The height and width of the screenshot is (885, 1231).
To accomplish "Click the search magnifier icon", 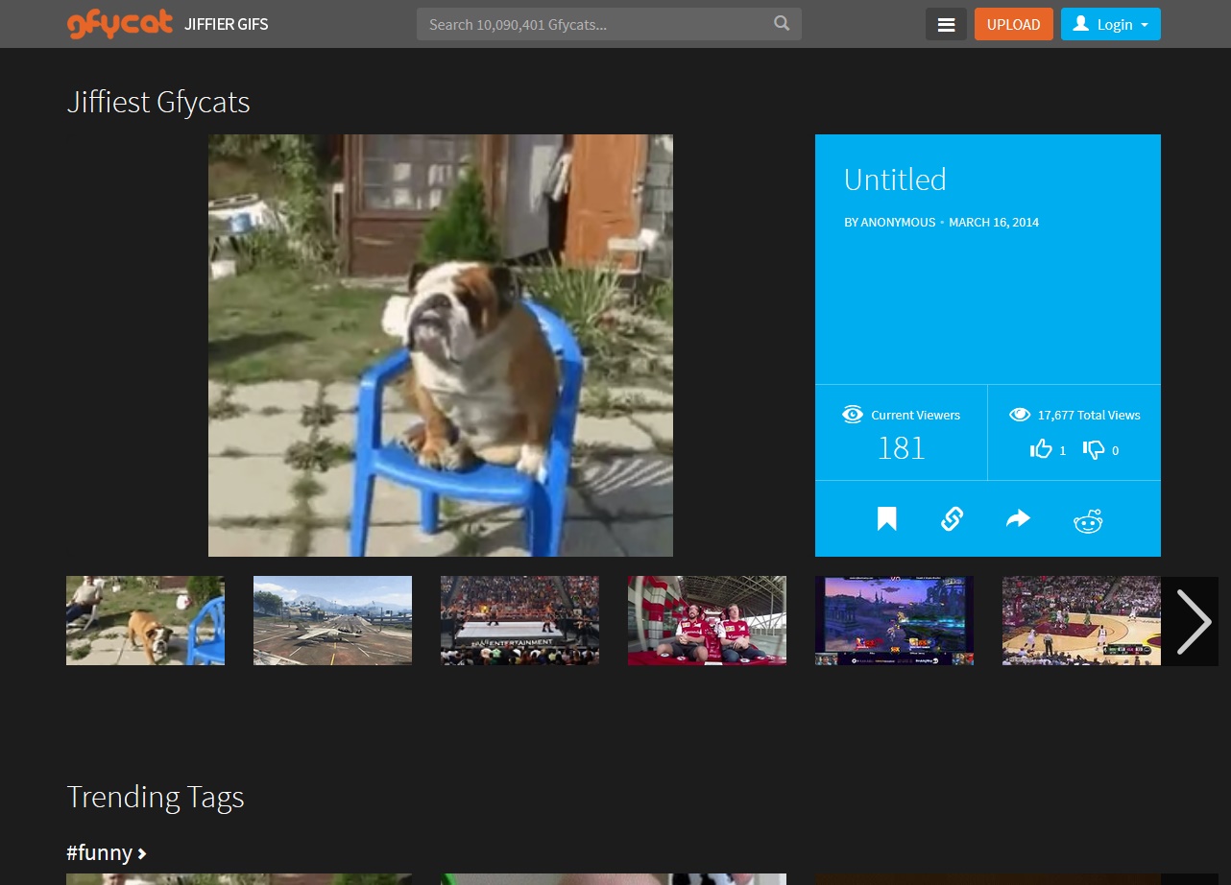I will point(782,24).
